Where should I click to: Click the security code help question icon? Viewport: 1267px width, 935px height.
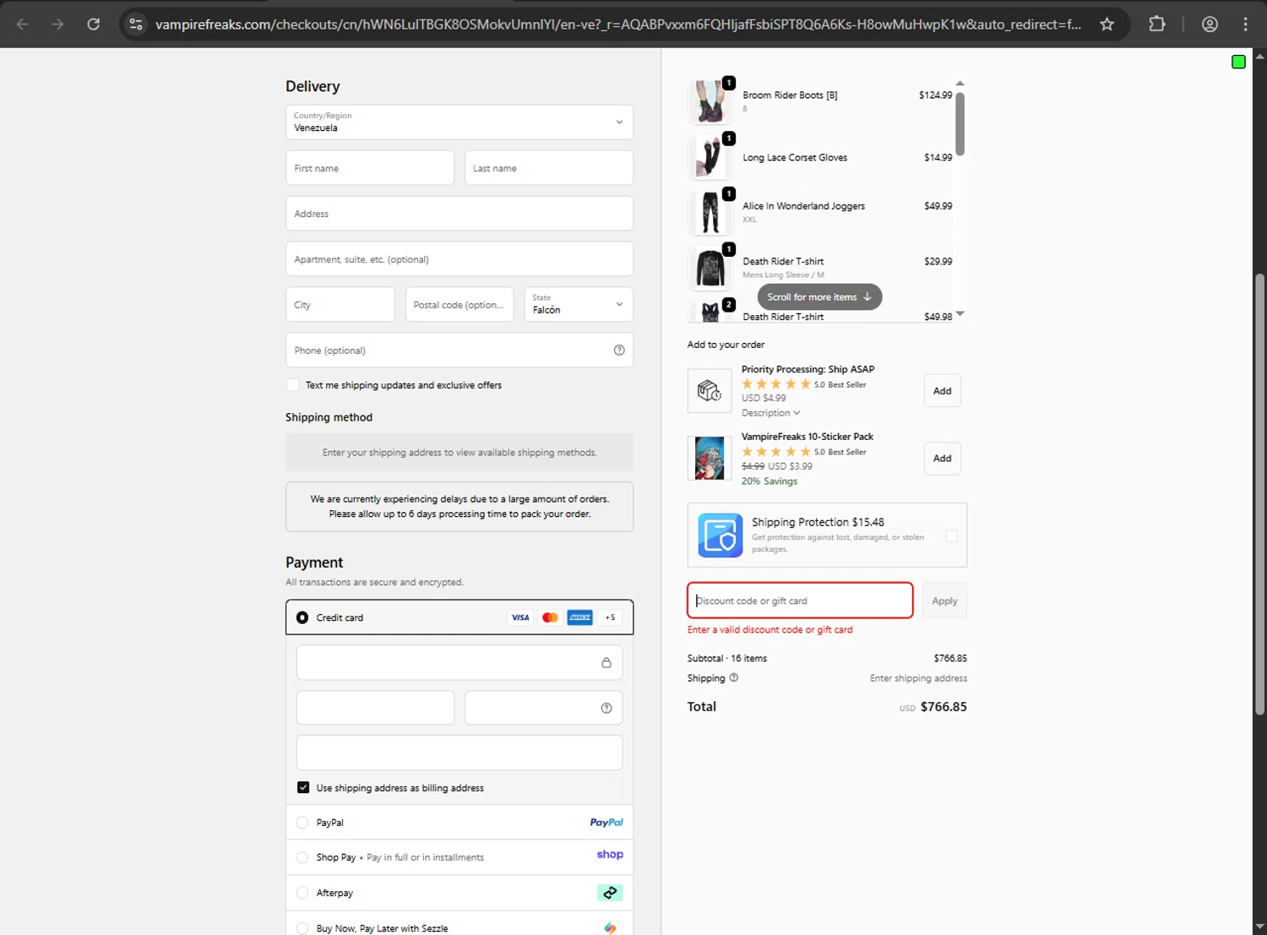coord(606,709)
